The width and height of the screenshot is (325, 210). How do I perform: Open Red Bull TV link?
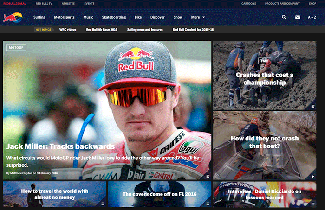[x=44, y=4]
